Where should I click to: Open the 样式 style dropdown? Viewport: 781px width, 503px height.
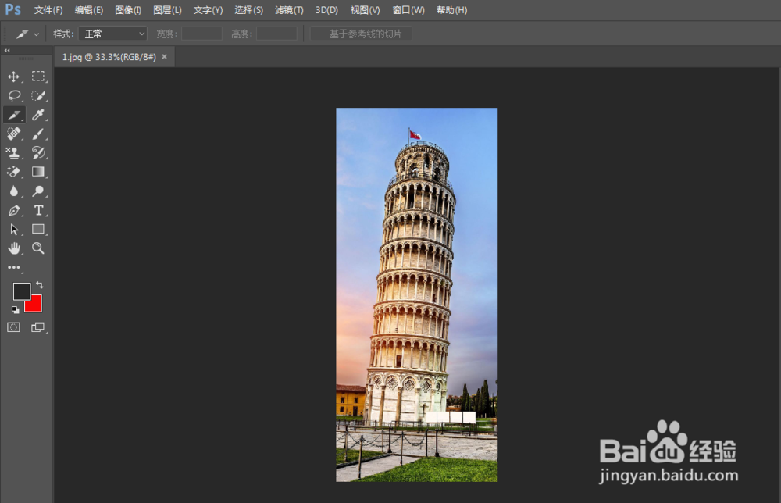[112, 34]
